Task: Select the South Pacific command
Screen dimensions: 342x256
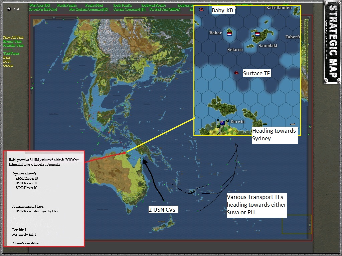Action: pyautogui.click(x=123, y=5)
